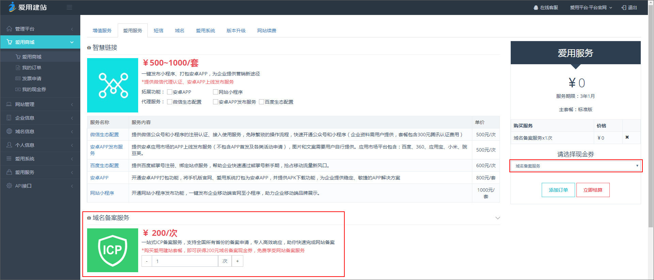The image size is (654, 280).
Task: Decrease ICP service quantity with minus button
Action: (x=147, y=261)
